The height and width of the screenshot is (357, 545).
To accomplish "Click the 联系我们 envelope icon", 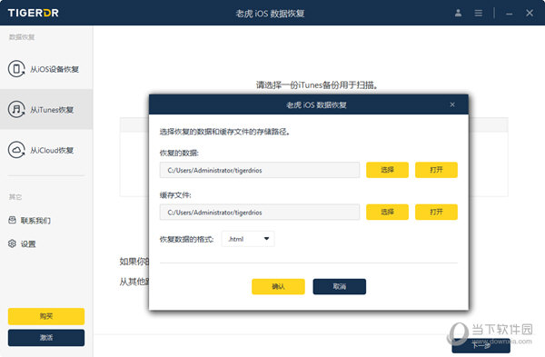I will [x=12, y=220].
